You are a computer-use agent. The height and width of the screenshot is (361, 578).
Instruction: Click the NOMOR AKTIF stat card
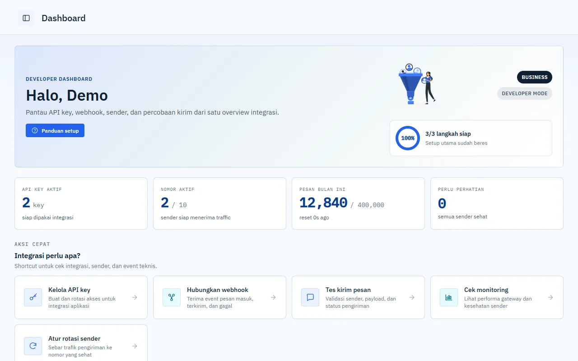click(x=219, y=204)
